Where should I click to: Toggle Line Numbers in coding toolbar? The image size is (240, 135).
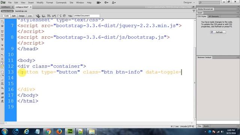[2, 55]
